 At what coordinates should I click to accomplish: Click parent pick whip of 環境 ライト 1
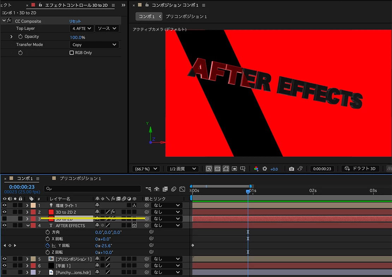[x=147, y=205]
